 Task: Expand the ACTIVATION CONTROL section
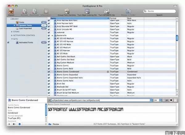pyautogui.click(x=12, y=35)
